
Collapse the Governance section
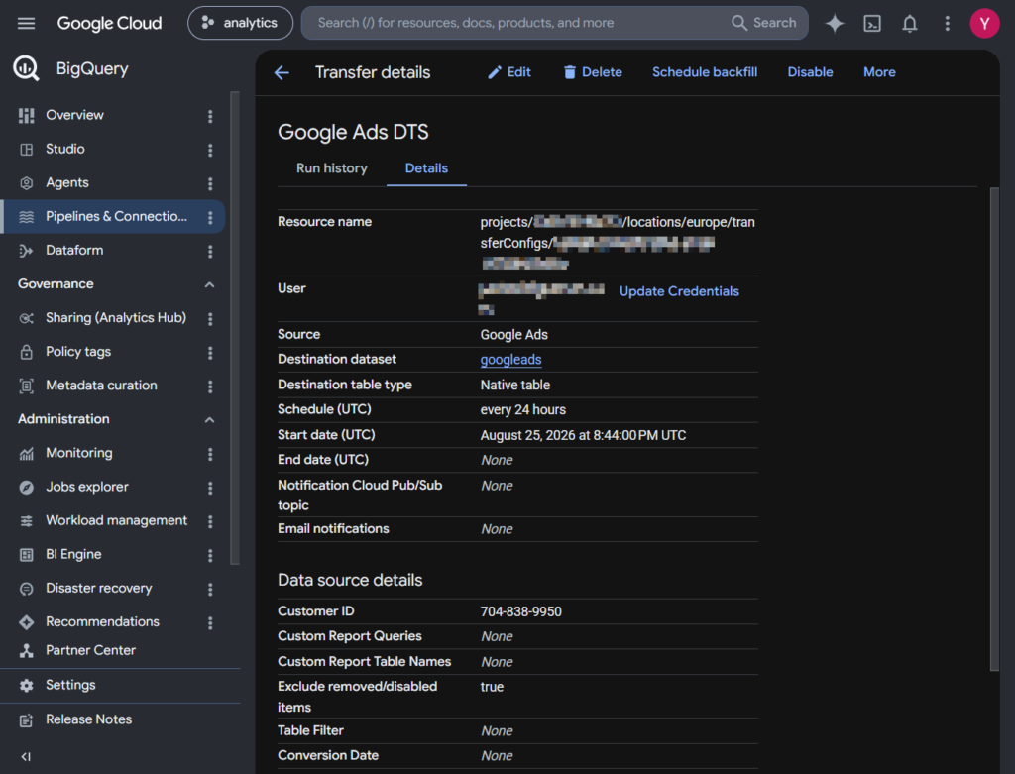tap(209, 284)
